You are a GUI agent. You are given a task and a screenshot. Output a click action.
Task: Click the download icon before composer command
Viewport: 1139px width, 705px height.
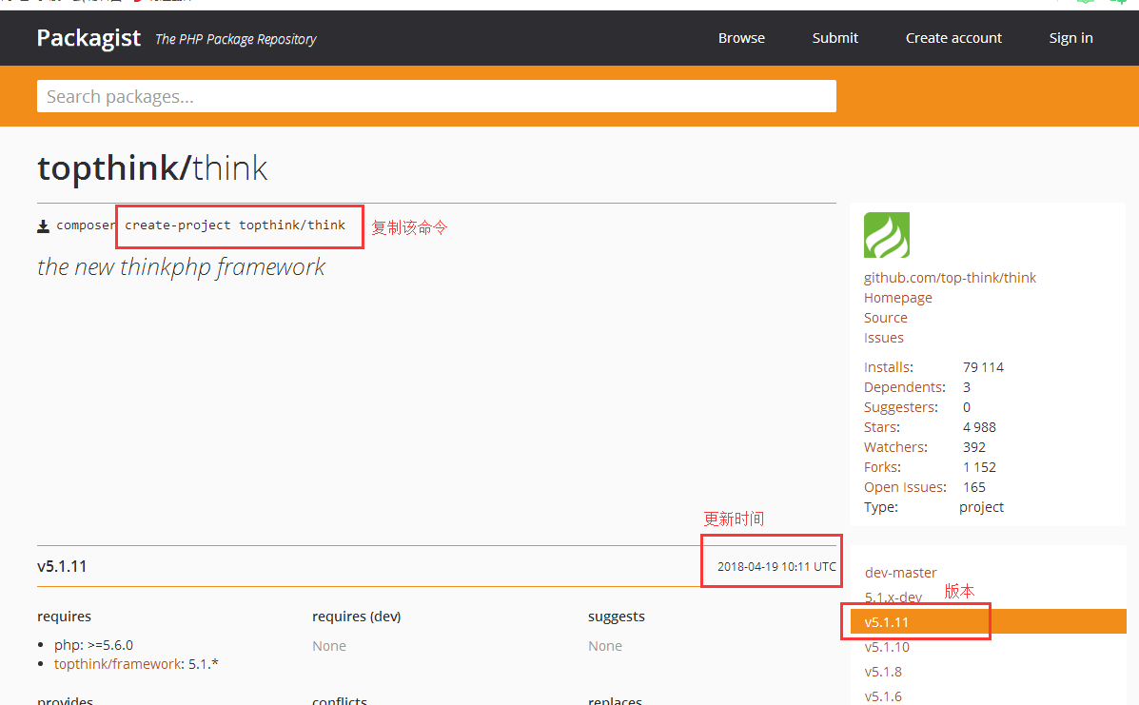44,226
